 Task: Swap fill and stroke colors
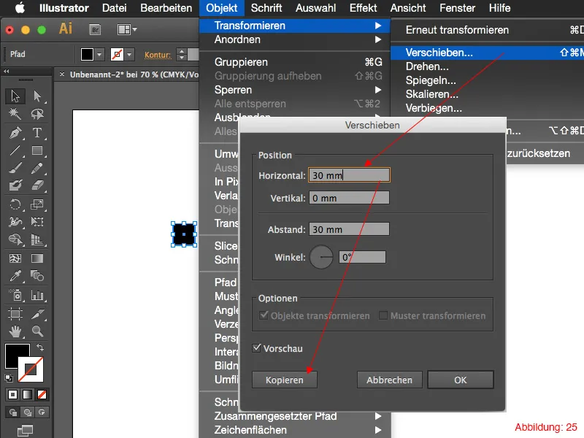[x=40, y=347]
